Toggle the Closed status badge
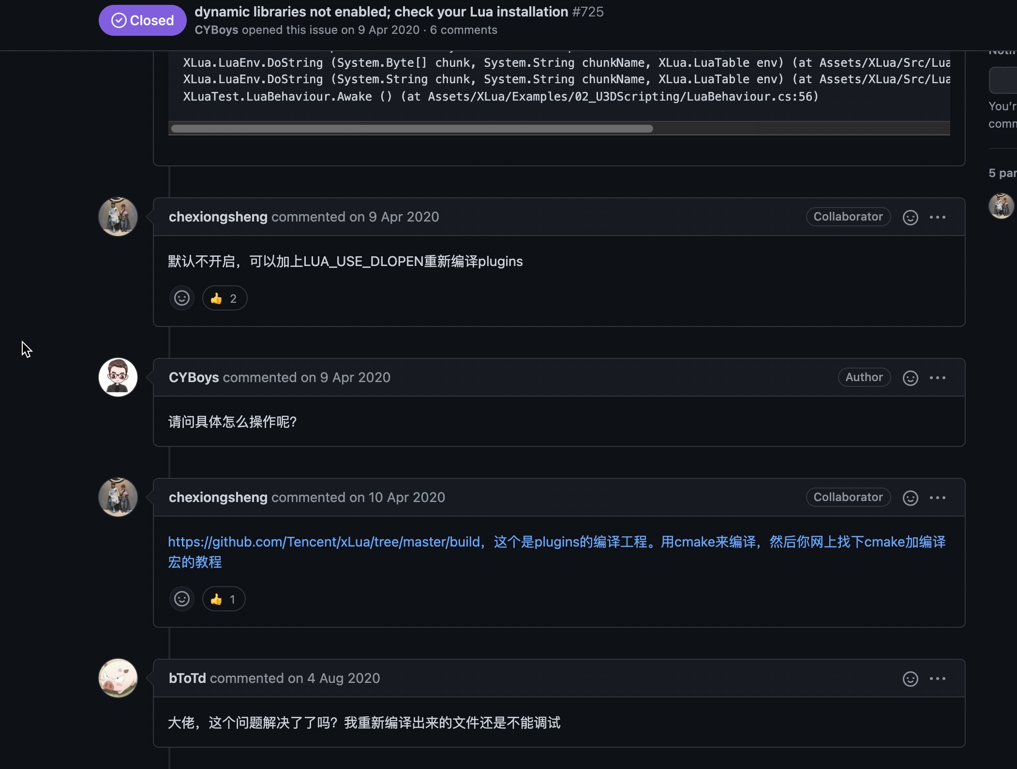1017x769 pixels. pos(142,20)
